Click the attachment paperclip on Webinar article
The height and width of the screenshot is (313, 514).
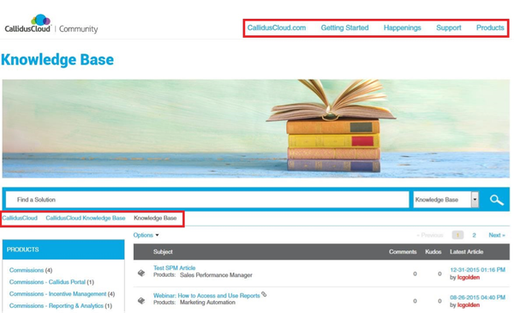point(264,294)
